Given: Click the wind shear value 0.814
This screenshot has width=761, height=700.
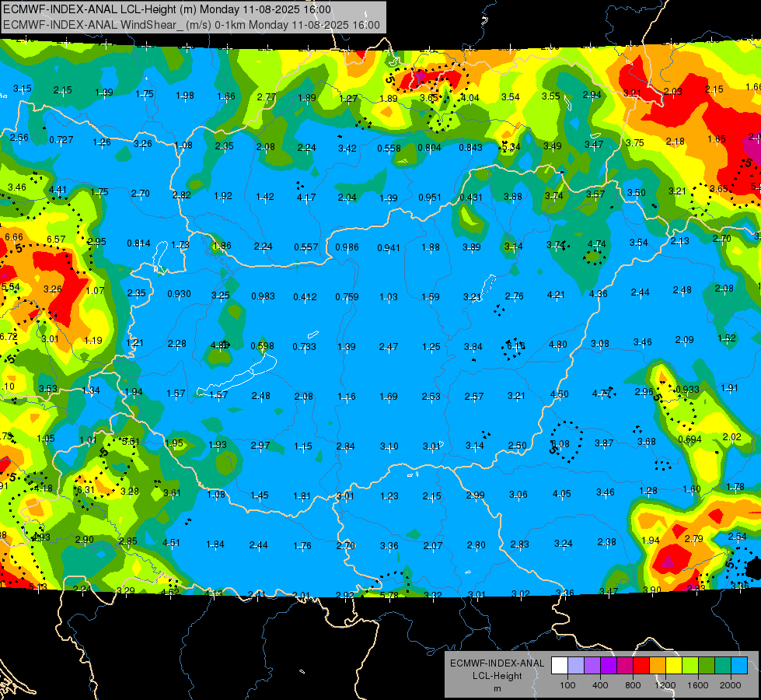Looking at the screenshot, I should (139, 243).
